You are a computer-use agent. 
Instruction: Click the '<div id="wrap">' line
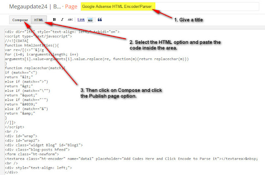click(21, 136)
